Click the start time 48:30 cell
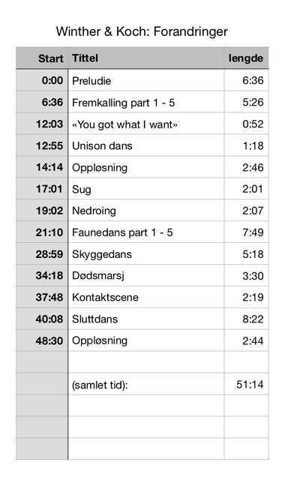 (x=42, y=340)
